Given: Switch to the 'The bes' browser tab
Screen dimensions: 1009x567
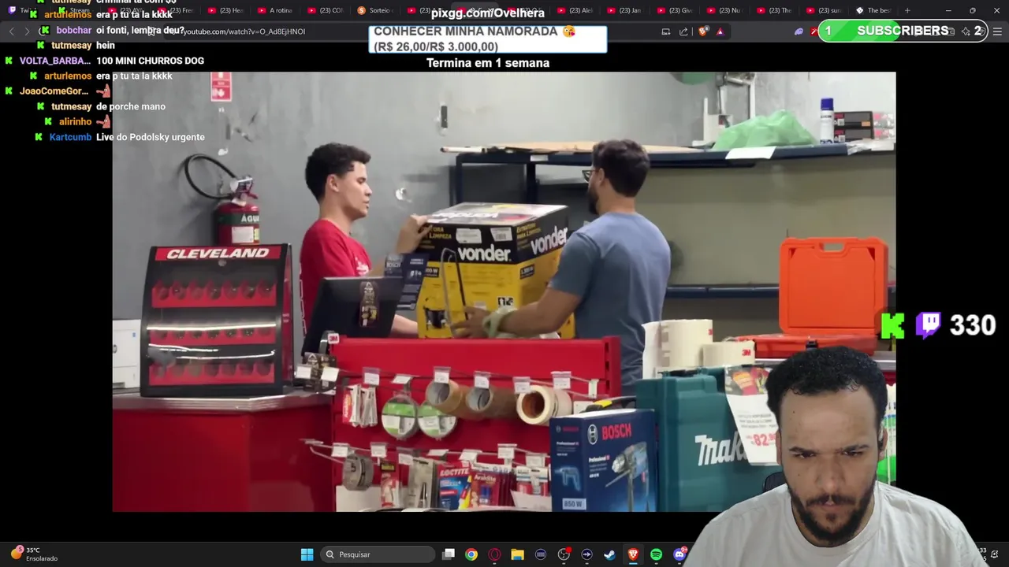Looking at the screenshot, I should click(873, 10).
